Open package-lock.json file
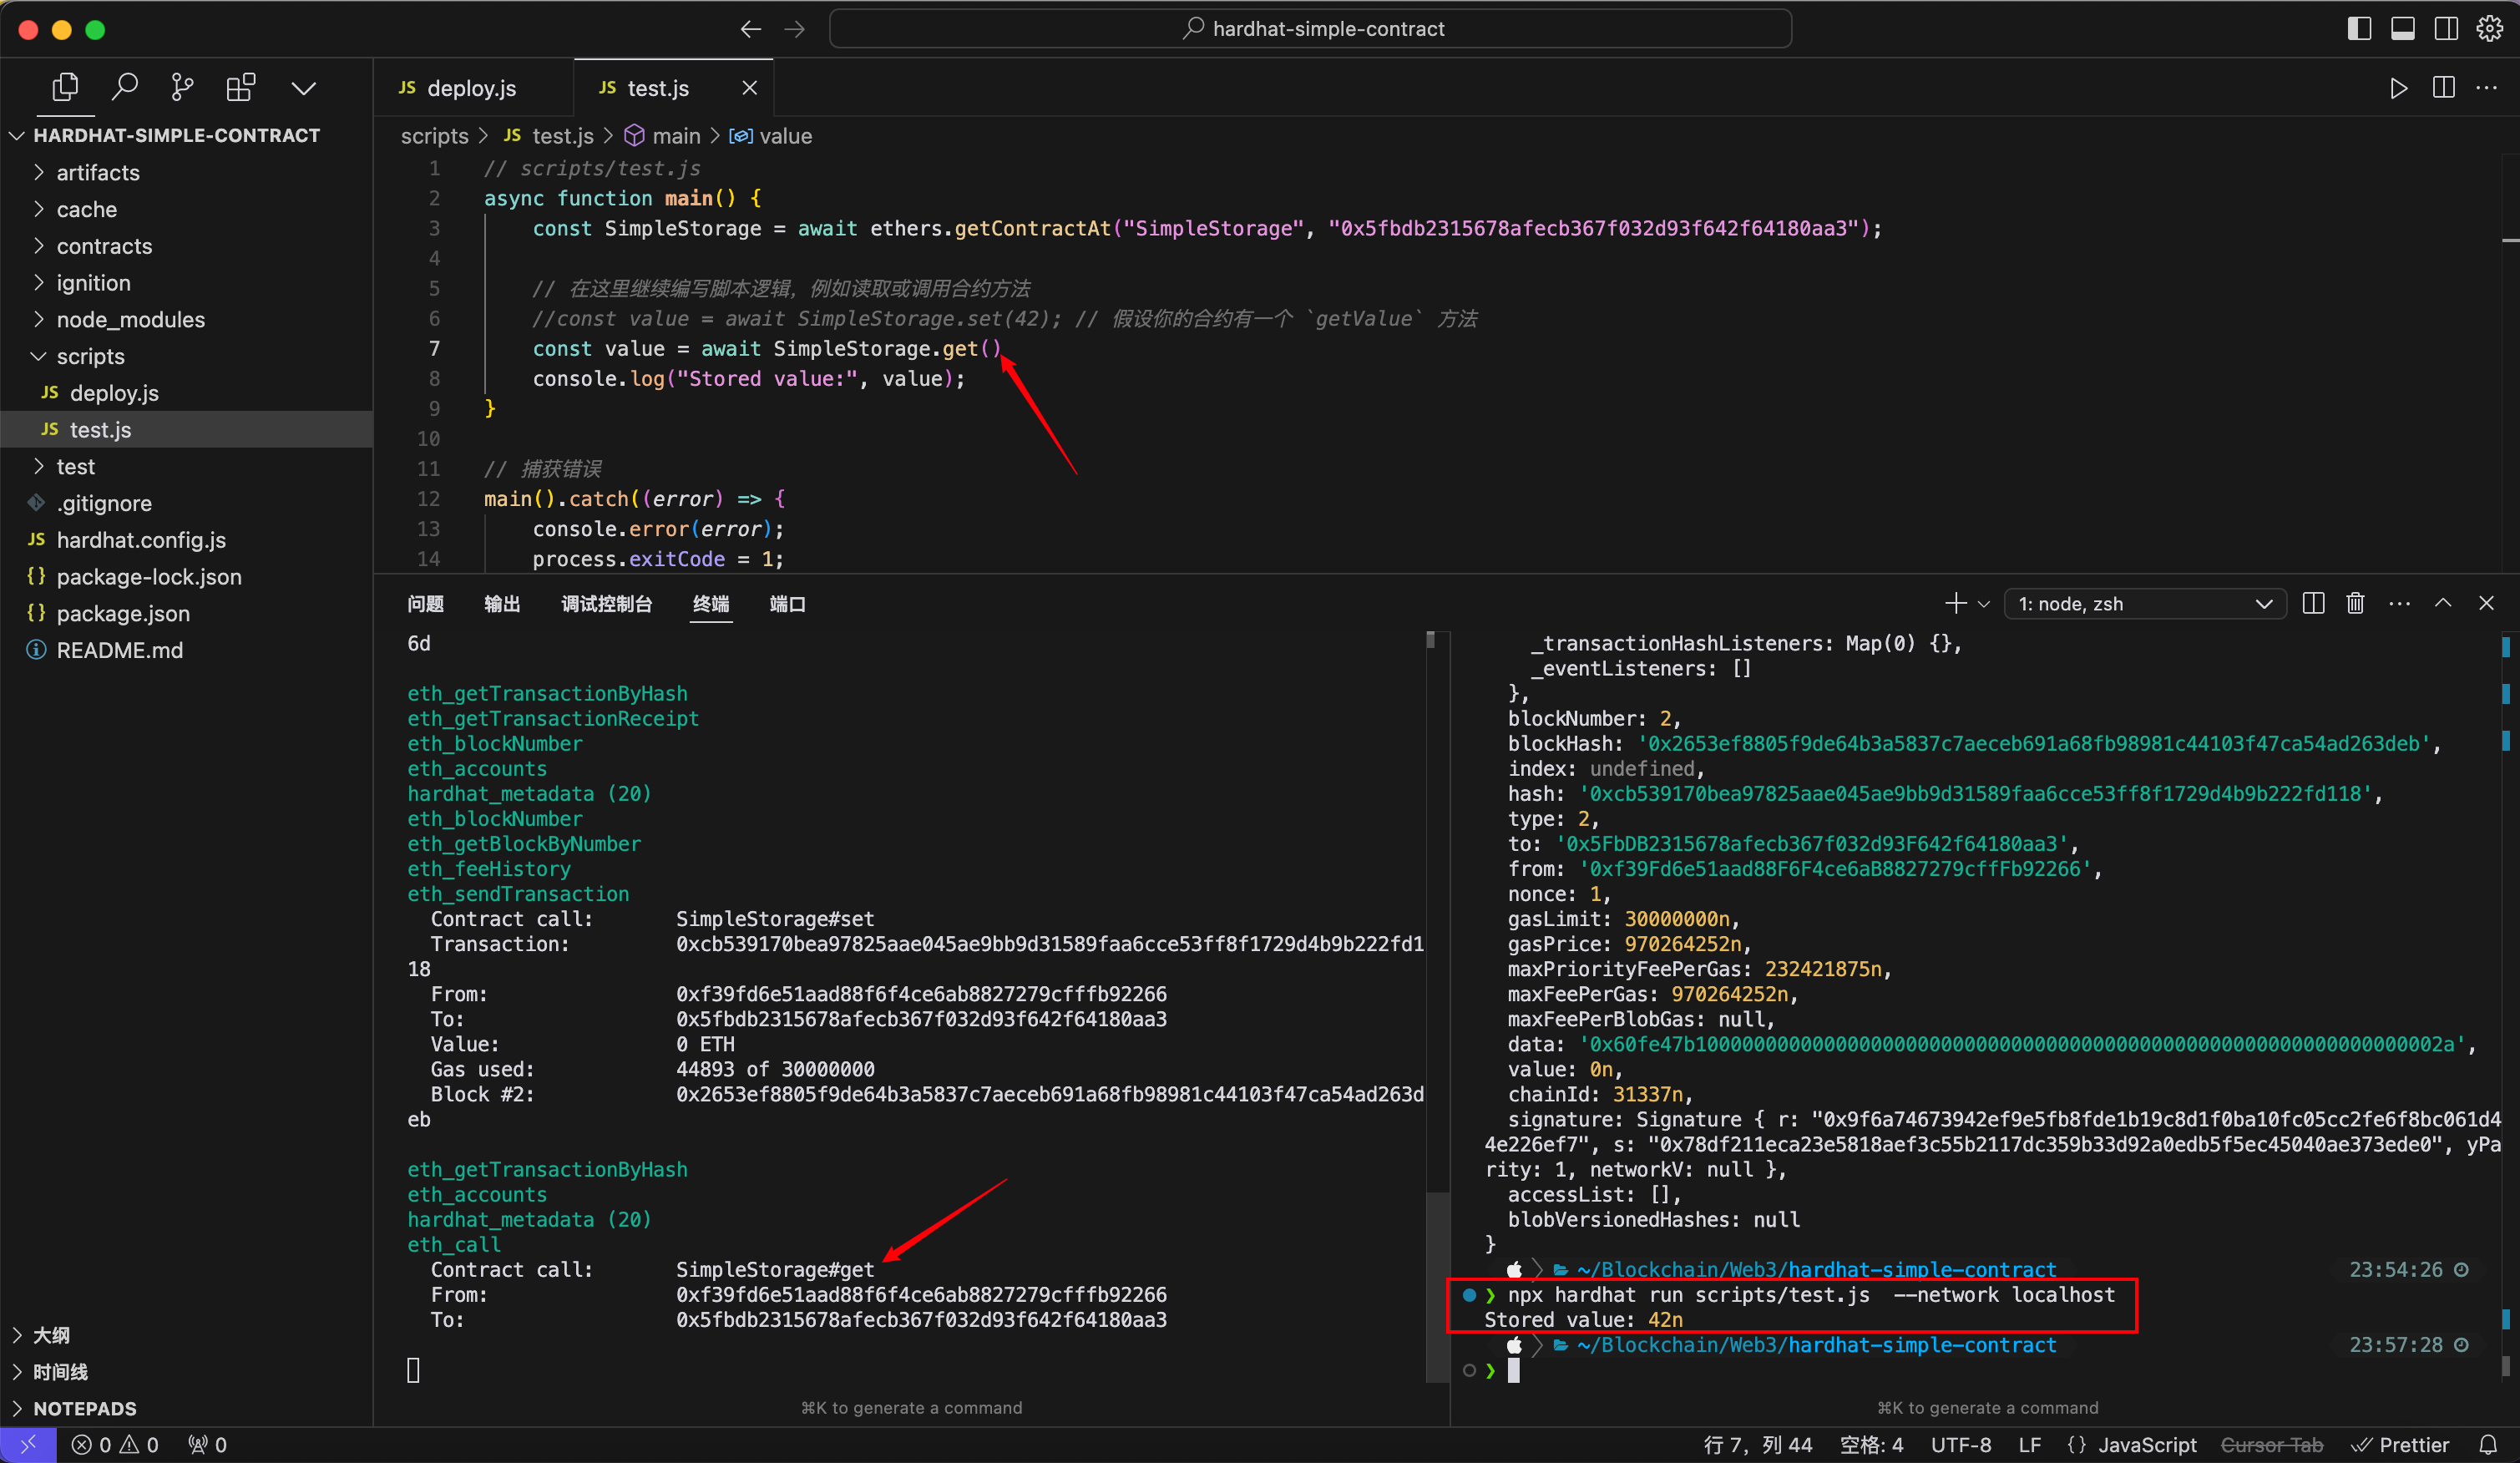 point(149,577)
